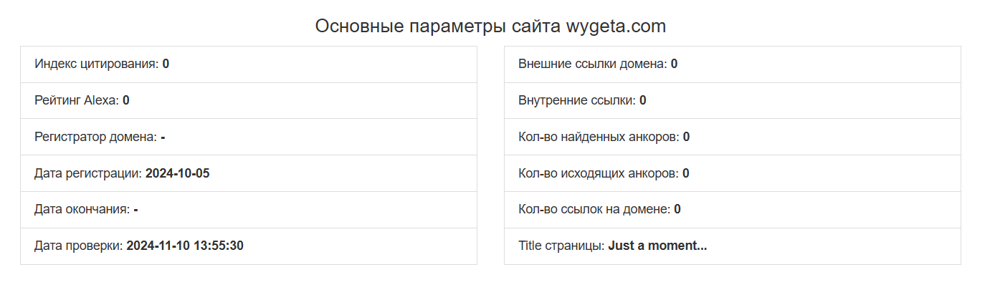Click the "Индекс цитирования" row
This screenshot has height=290, width=995.
click(x=248, y=64)
